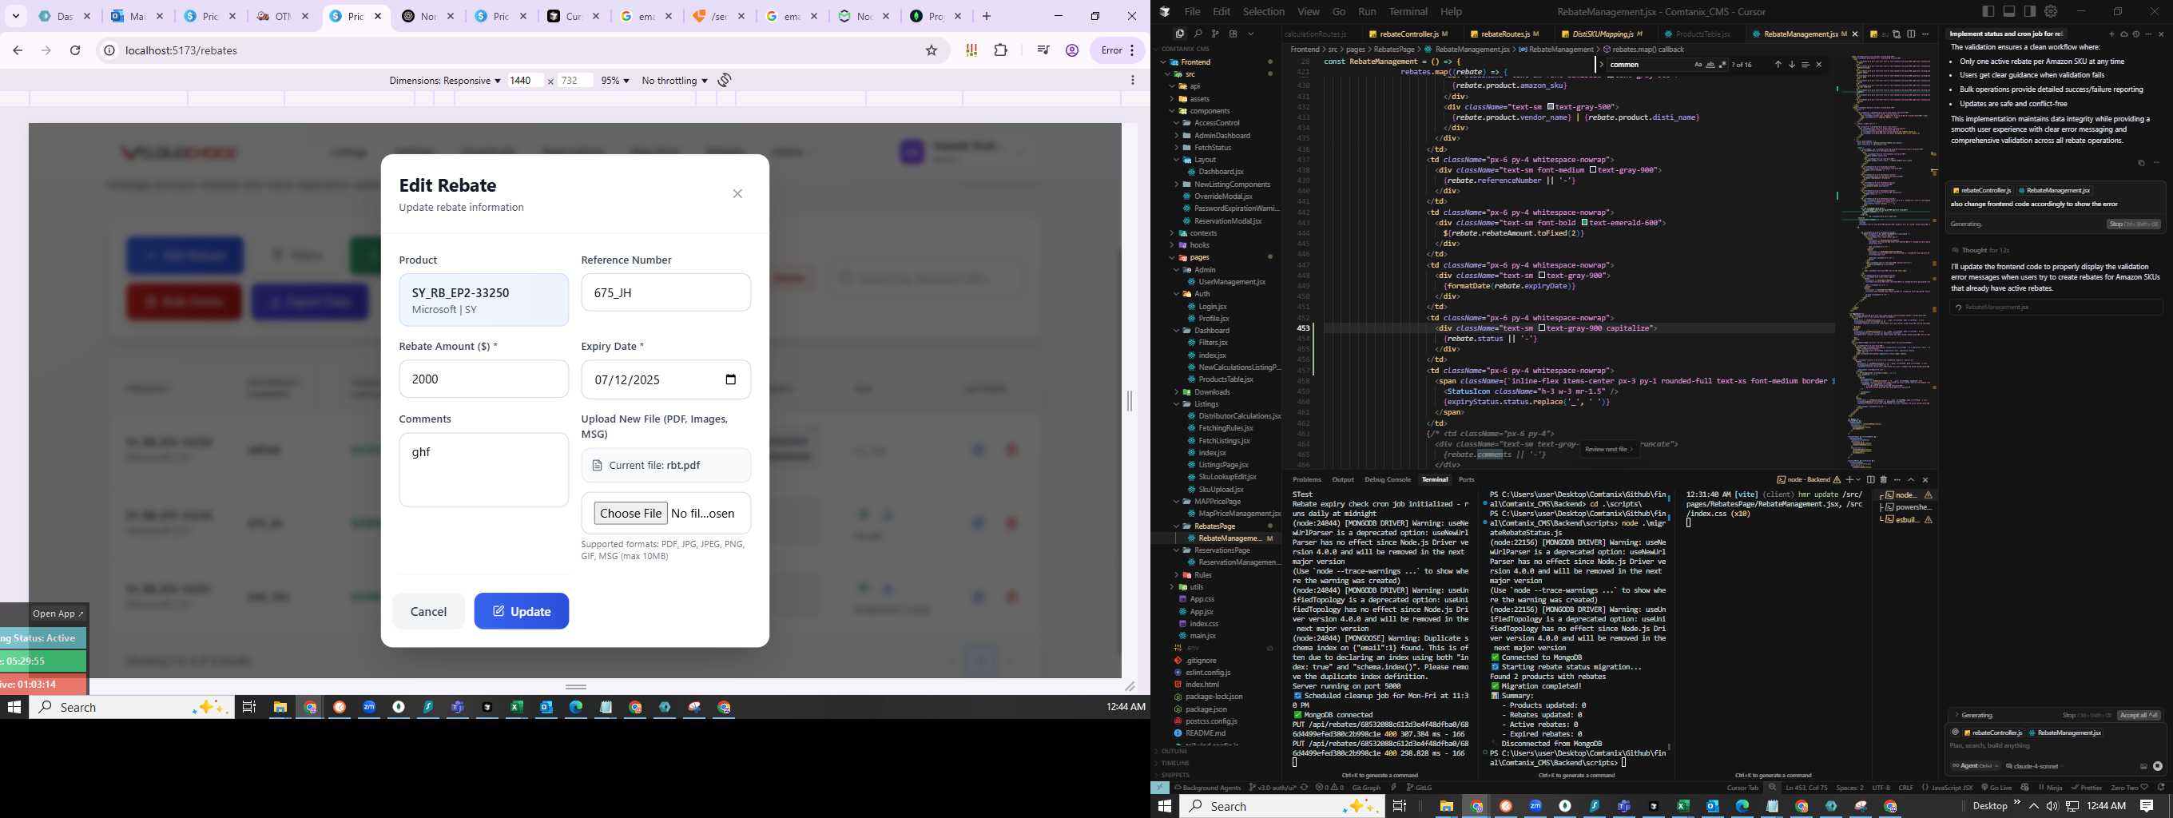Jump to previous find match arrow
The image size is (2173, 818).
(x=1778, y=65)
